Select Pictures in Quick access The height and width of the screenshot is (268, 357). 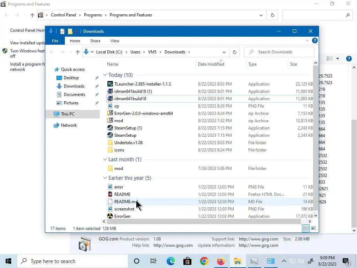[x=71, y=103]
